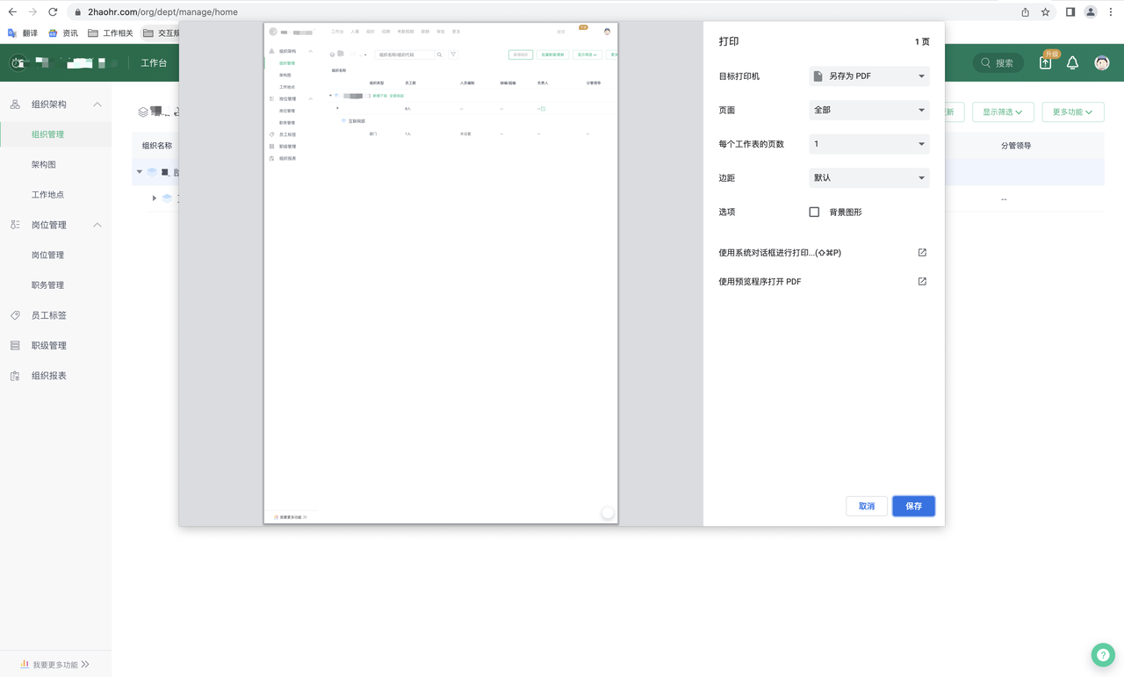This screenshot has height=677, width=1124.
Task: Click the 保存 save button
Action: pyautogui.click(x=913, y=507)
